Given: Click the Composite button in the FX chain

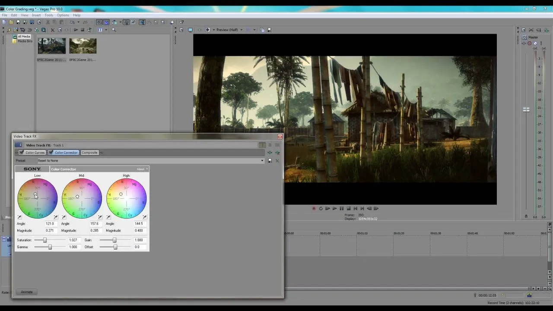Looking at the screenshot, I should 89,152.
